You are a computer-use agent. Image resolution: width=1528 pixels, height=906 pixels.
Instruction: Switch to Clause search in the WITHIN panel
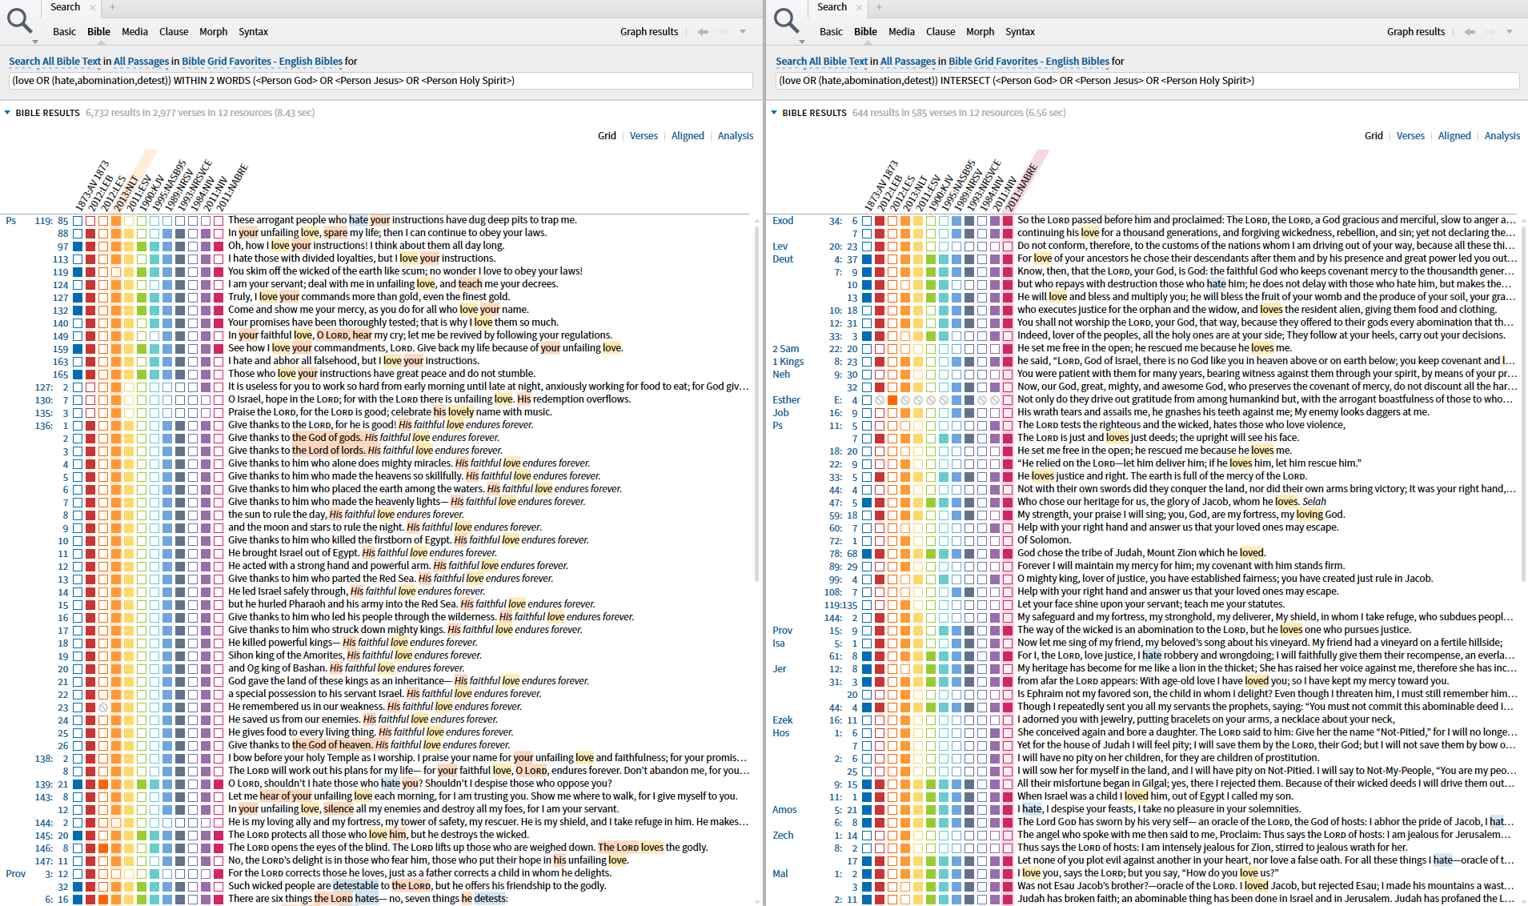tap(174, 32)
